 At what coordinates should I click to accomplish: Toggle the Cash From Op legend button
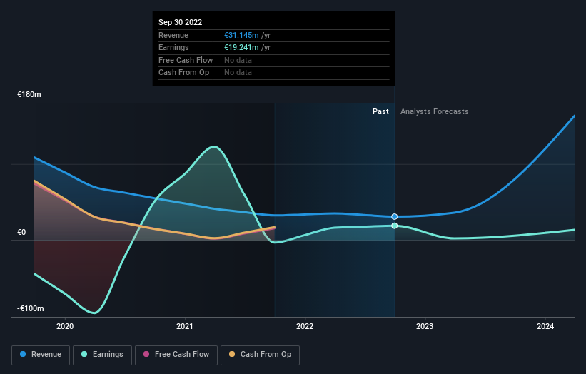pos(260,355)
